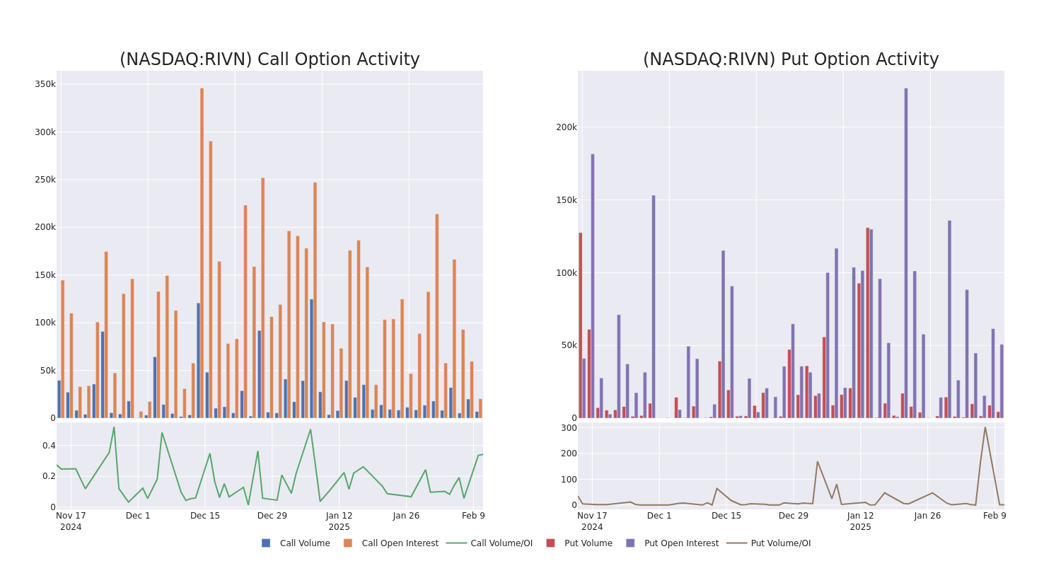
Task: Click the 300 label on Put Volume/OI axis
Action: (x=569, y=428)
